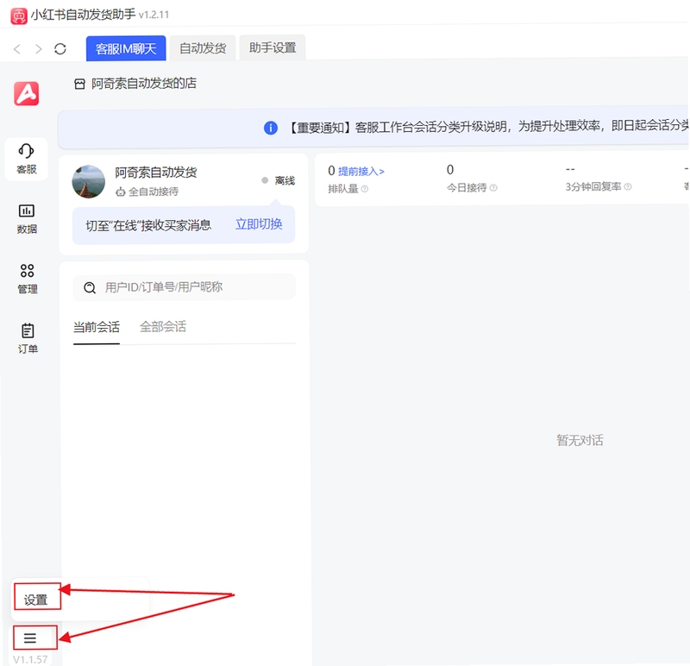This screenshot has height=666, width=690.
Task: Select 客服 in the sidebar
Action: pyautogui.click(x=27, y=159)
